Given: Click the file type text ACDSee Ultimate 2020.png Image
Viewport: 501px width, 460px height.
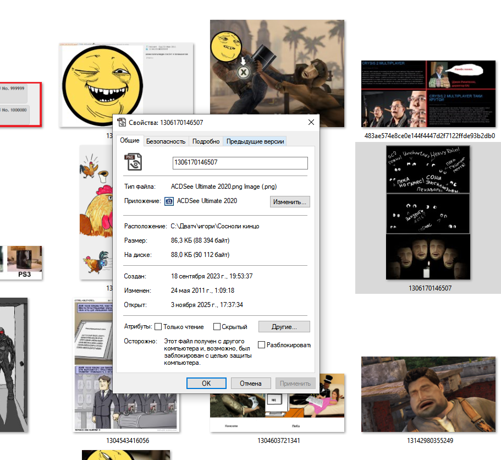Looking at the screenshot, I should (x=224, y=187).
